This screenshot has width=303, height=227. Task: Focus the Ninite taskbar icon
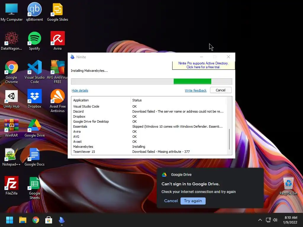(62, 220)
